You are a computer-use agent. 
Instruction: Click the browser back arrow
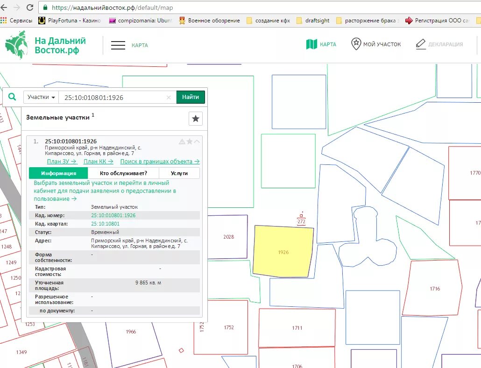coord(4,7)
